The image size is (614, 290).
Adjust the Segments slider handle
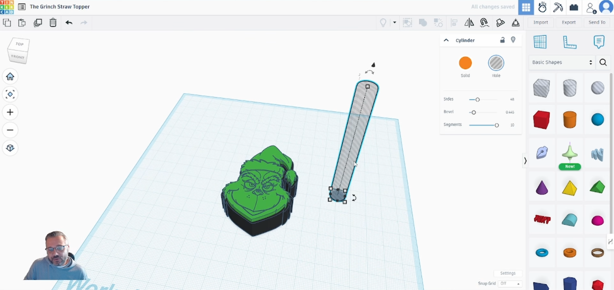point(497,125)
